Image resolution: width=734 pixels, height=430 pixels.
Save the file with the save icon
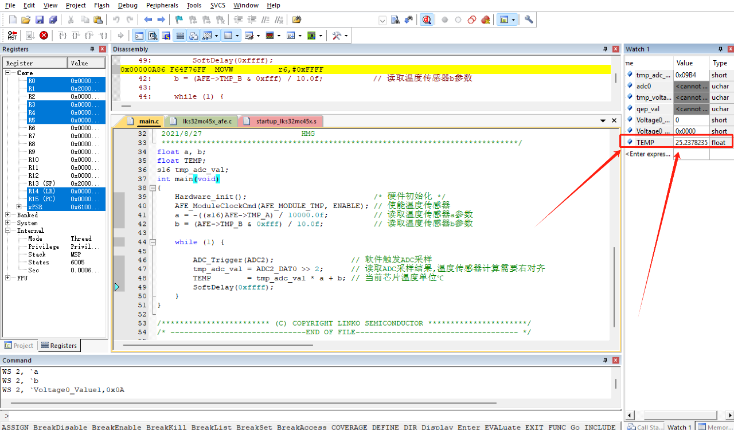(38, 19)
